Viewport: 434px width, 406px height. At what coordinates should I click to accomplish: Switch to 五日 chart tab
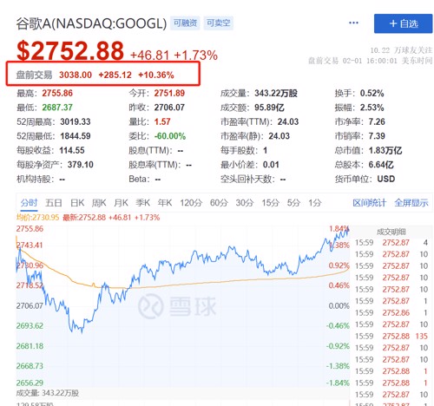pos(54,203)
